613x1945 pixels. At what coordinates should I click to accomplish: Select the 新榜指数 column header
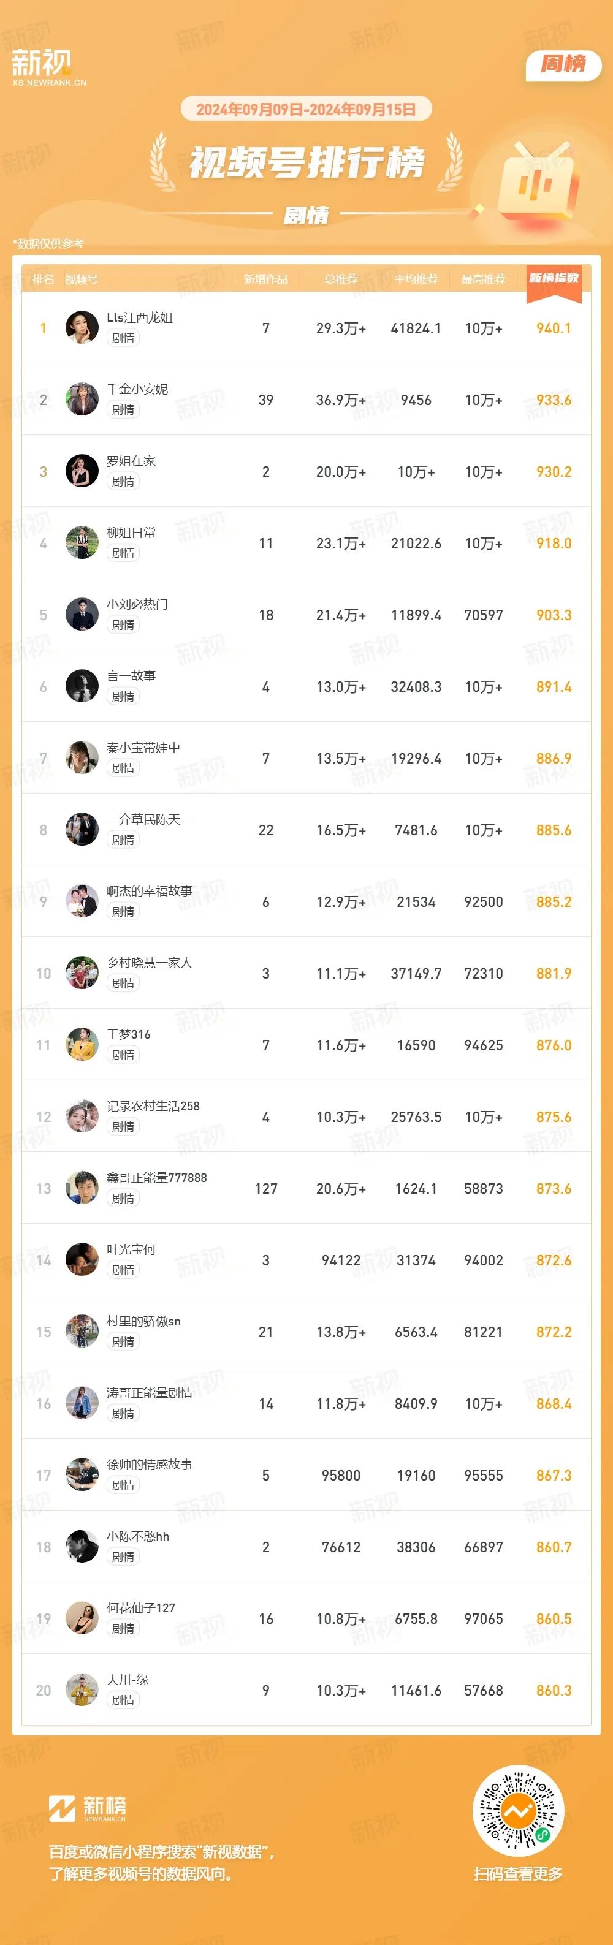(x=554, y=279)
